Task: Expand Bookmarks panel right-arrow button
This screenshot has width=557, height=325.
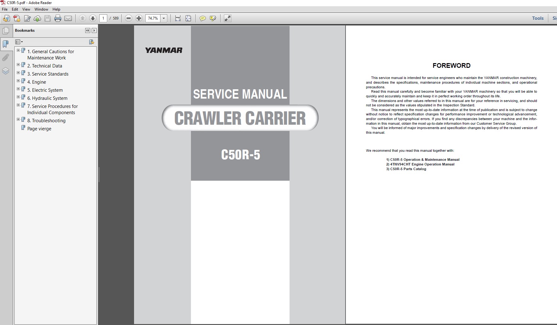Action: [x=94, y=30]
